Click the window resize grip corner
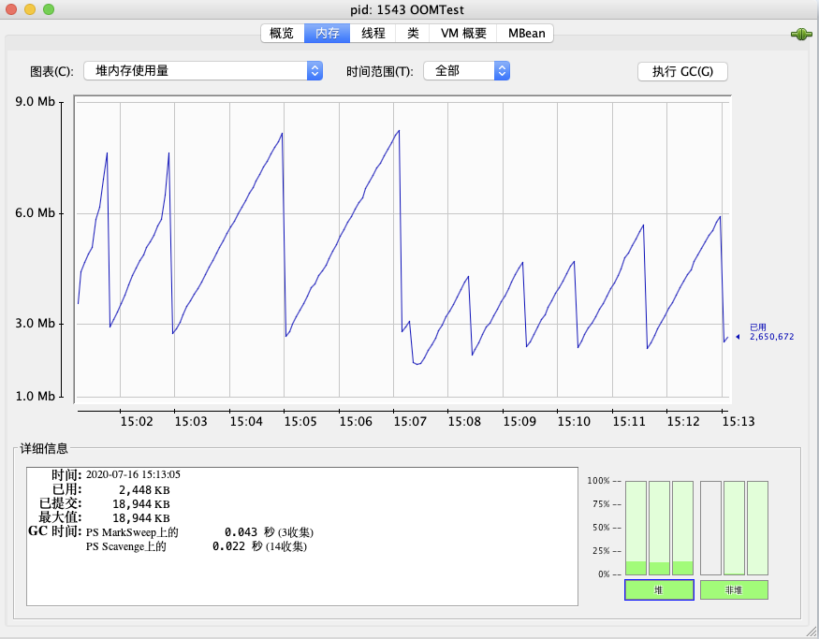This screenshot has width=819, height=639. 812,632
